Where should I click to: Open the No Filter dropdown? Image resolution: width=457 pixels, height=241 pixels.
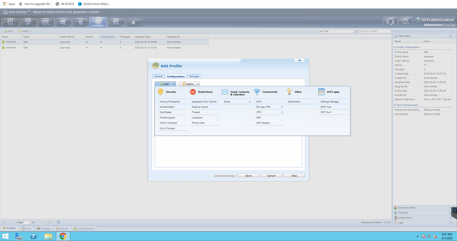click(356, 31)
